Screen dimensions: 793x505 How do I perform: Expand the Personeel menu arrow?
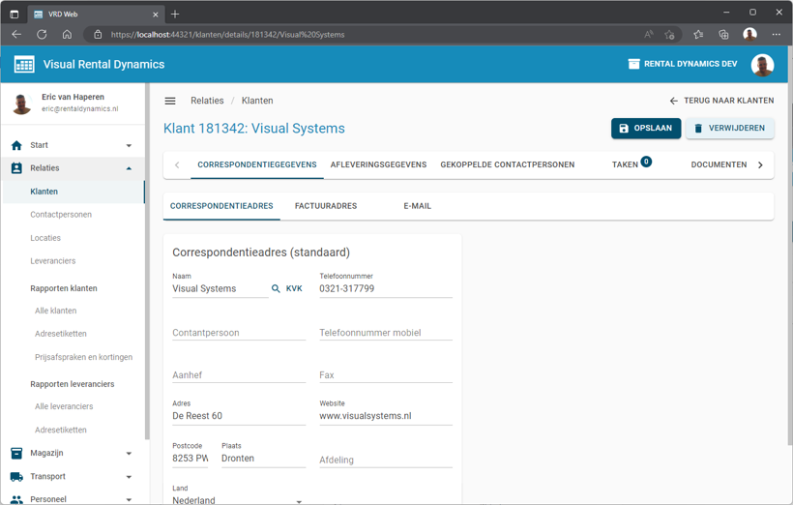coord(129,499)
